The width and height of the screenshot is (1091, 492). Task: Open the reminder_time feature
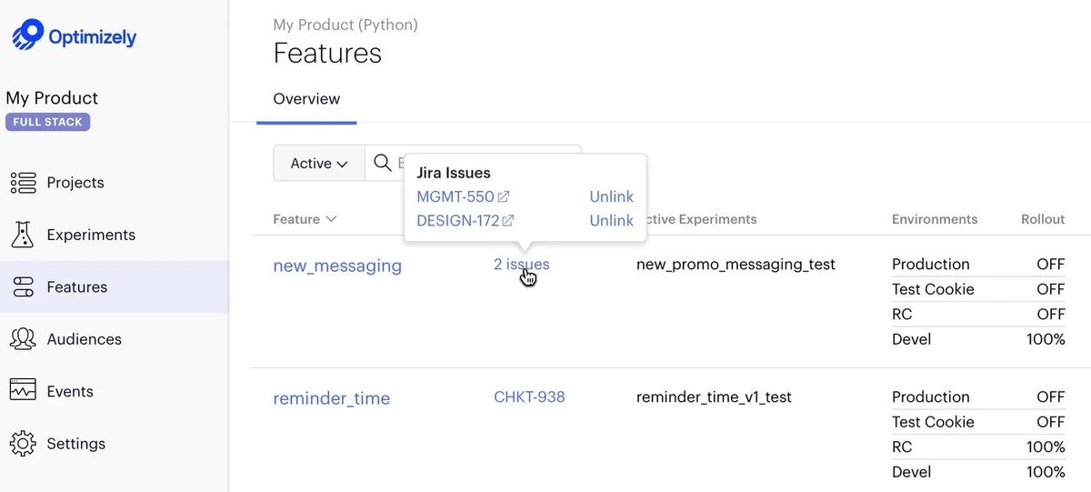[x=332, y=398]
